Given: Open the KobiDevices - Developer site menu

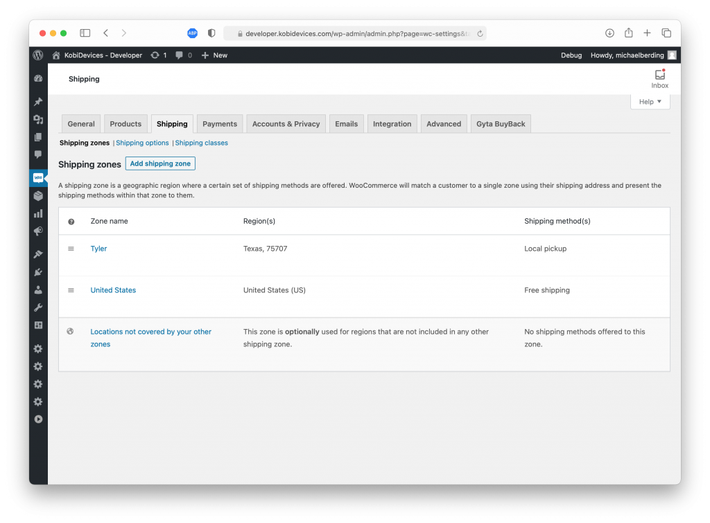Looking at the screenshot, I should pyautogui.click(x=97, y=55).
